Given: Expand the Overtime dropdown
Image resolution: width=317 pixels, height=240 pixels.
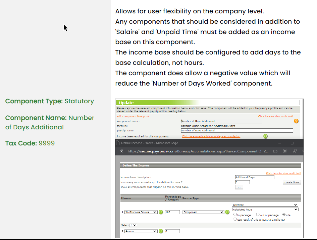Looking at the screenshot, I should click(x=265, y=205).
